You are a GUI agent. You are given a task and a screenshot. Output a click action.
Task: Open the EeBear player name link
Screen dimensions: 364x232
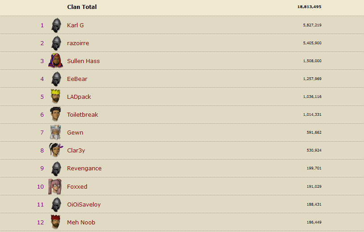pyautogui.click(x=77, y=79)
